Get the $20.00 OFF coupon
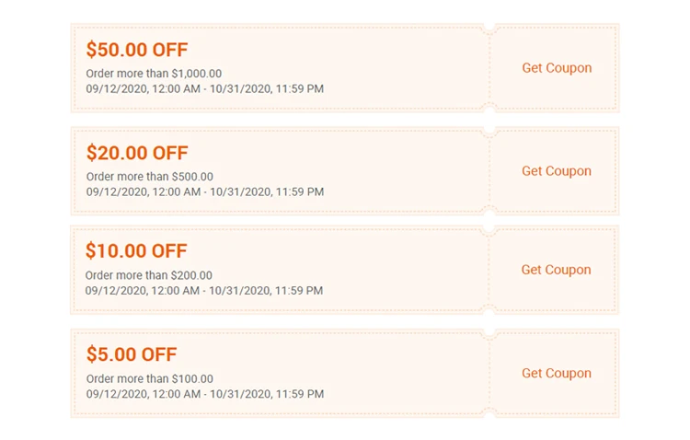This screenshot has height=440, width=690. (557, 171)
